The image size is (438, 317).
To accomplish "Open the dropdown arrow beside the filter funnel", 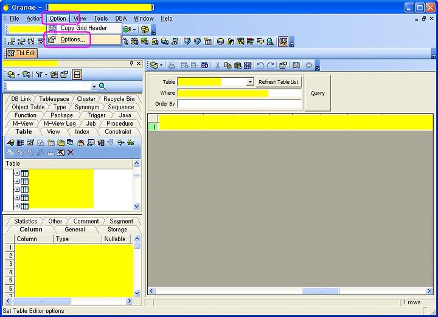I will (x=46, y=75).
